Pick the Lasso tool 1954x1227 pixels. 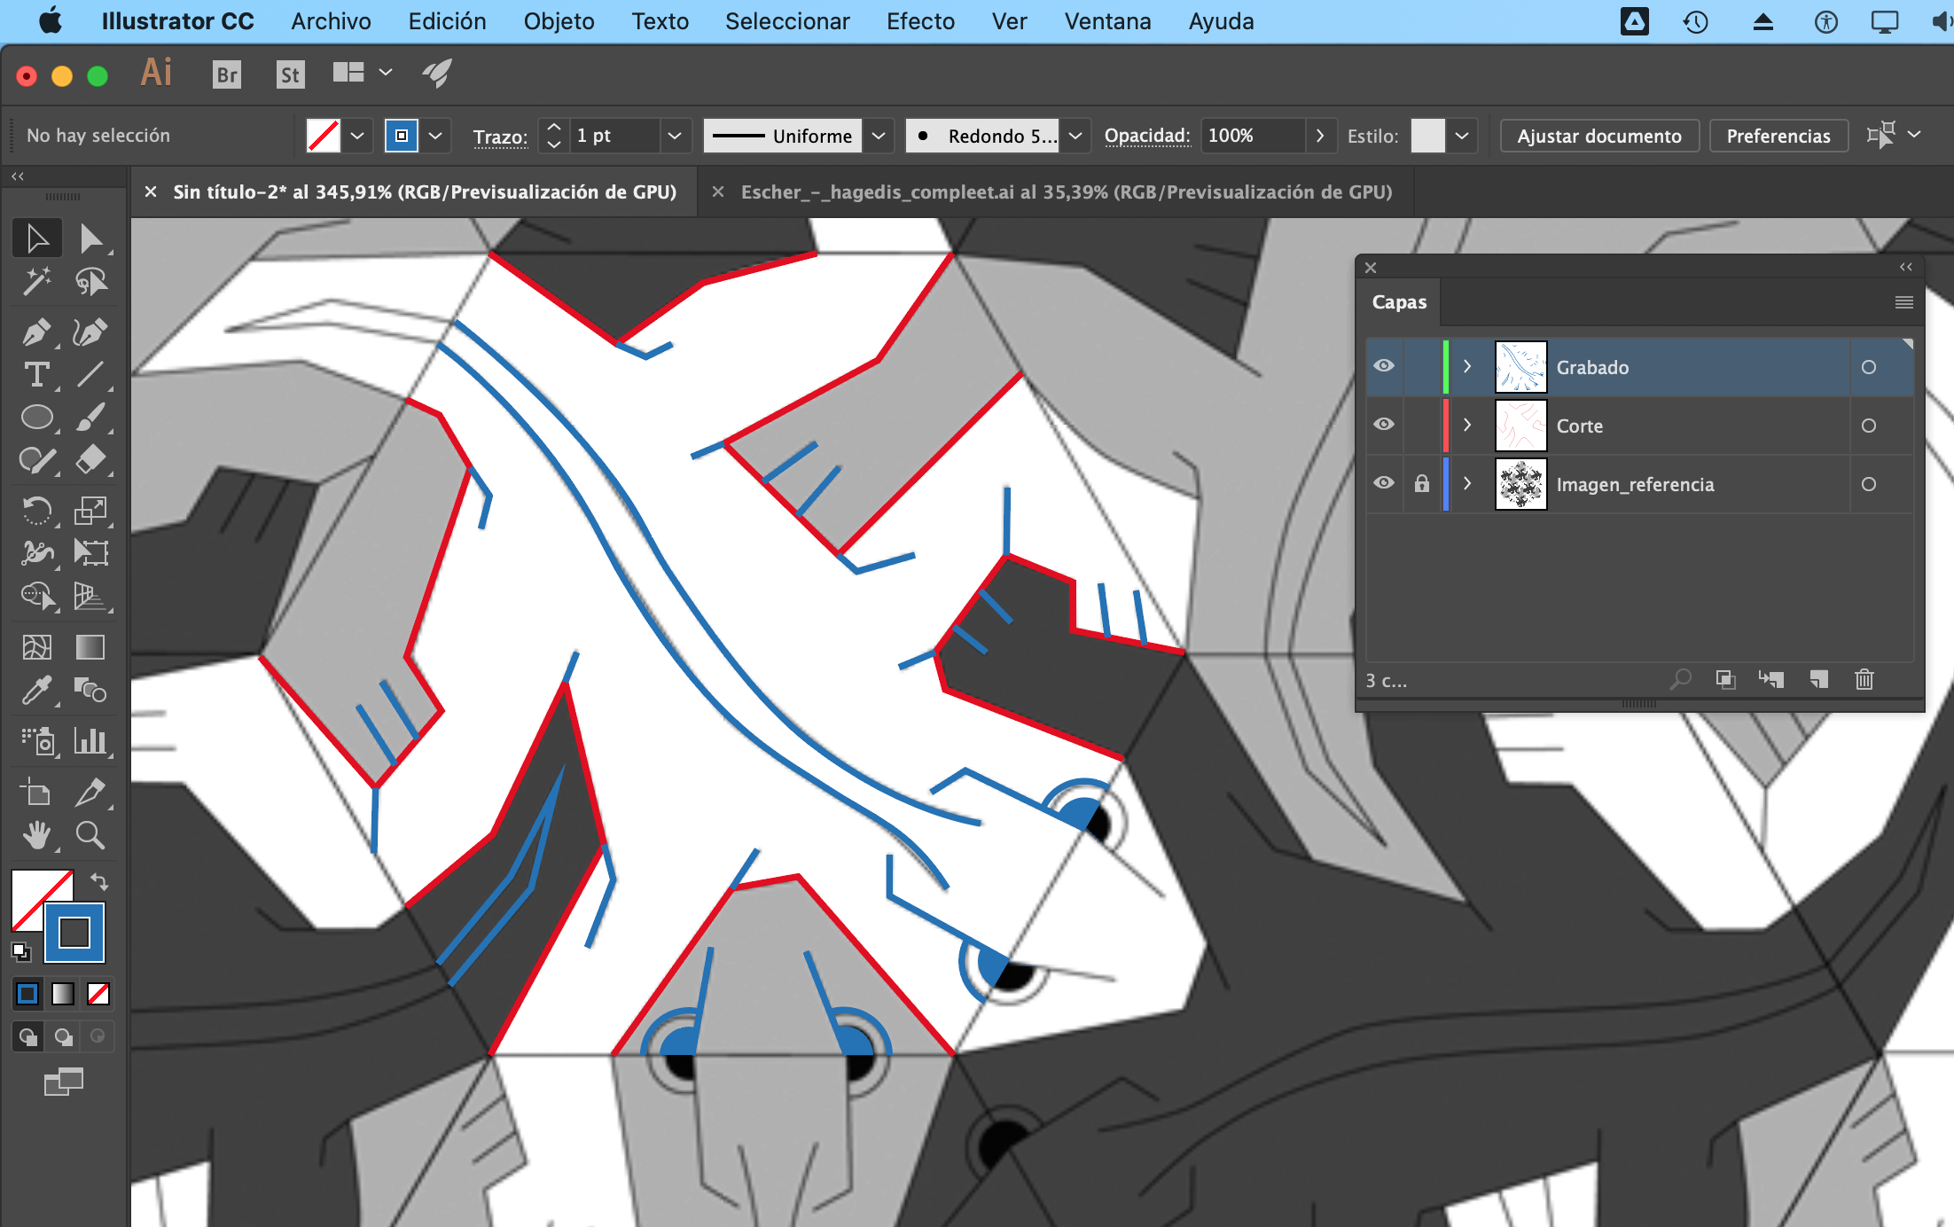pos(90,282)
